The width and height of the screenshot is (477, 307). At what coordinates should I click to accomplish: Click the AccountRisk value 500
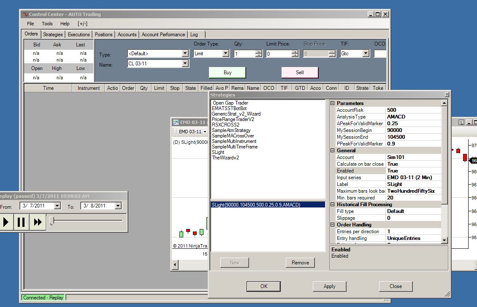pyautogui.click(x=413, y=110)
